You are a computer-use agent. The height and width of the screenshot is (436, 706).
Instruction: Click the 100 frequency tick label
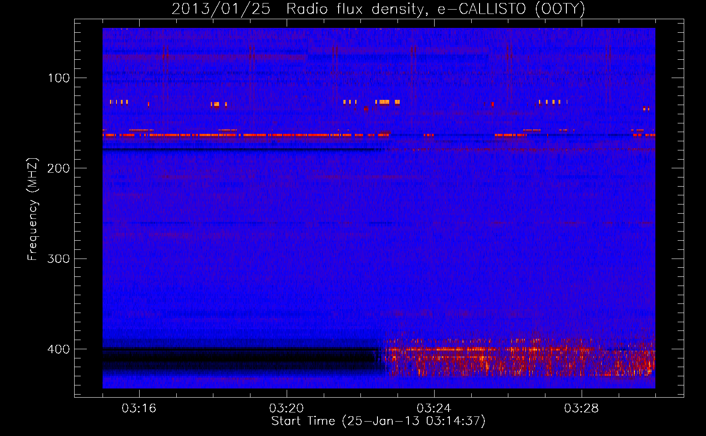(59, 78)
